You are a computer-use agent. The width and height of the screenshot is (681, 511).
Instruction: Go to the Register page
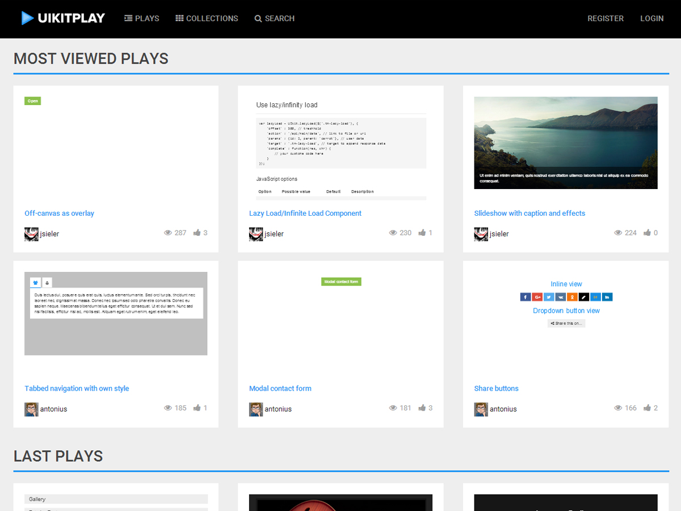tap(606, 18)
